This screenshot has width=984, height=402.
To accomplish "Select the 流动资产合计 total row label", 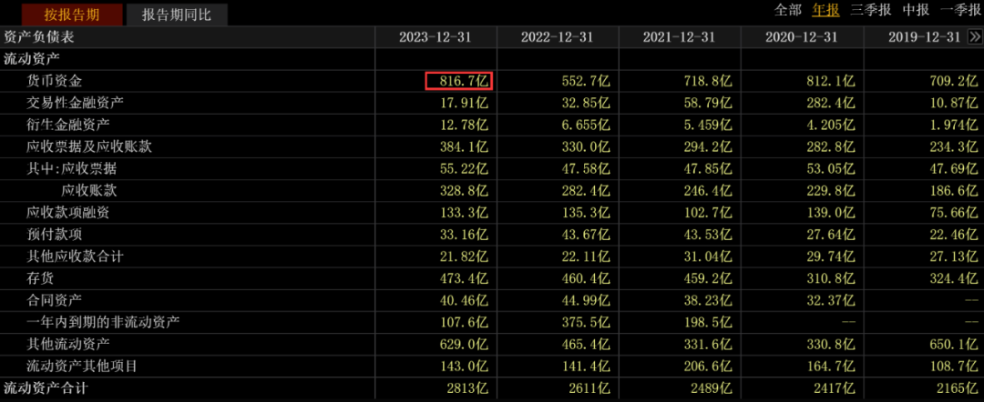I will click(x=46, y=388).
